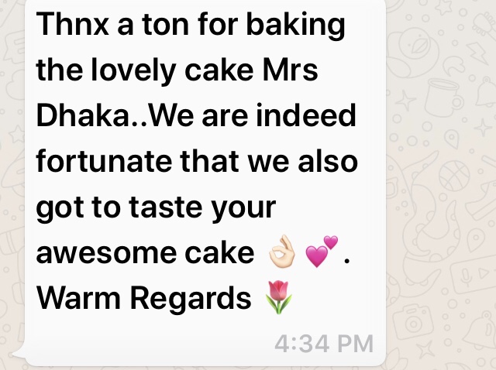The height and width of the screenshot is (370, 496).
Task: Click the word "taste" in the message
Action: coord(166,207)
